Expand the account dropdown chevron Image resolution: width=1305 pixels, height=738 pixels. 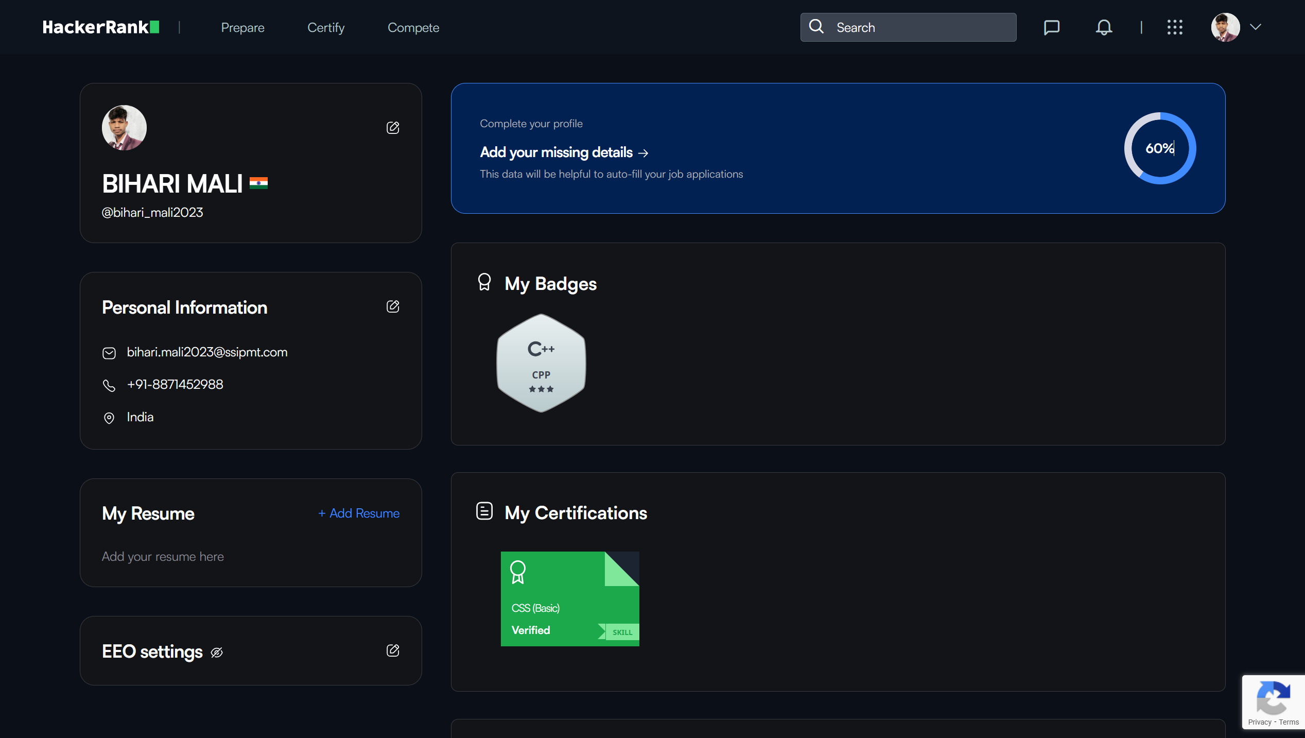(1256, 27)
